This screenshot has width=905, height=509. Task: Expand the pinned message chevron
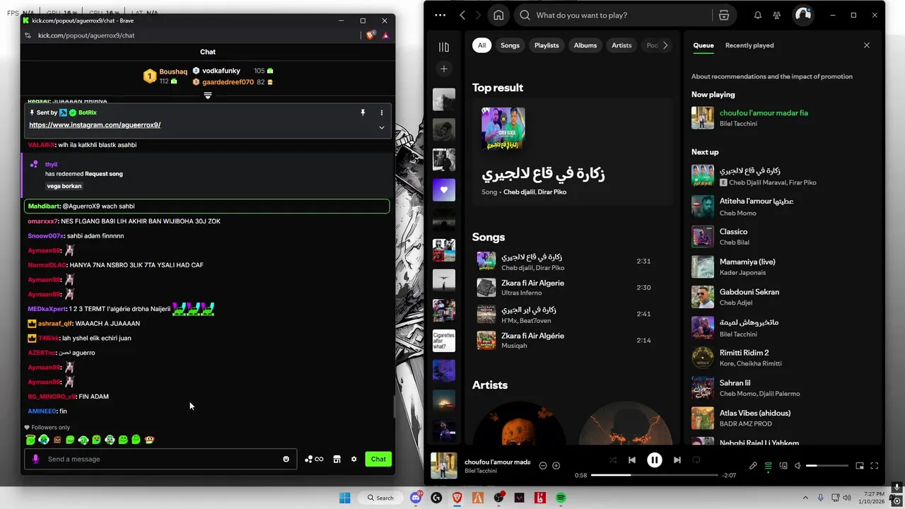382,127
